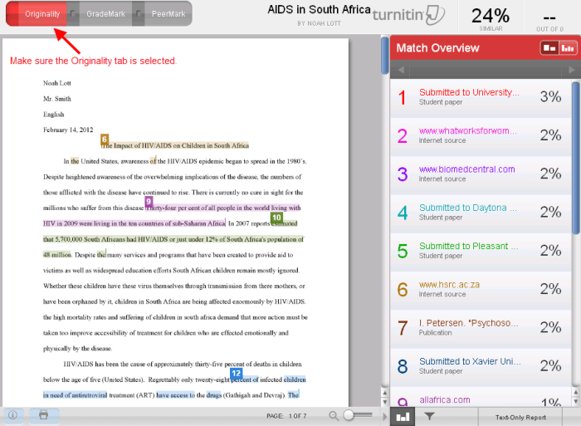Open match 5 Submitted to Pleasant
The width and height of the screenshot is (581, 426).
pos(481,252)
